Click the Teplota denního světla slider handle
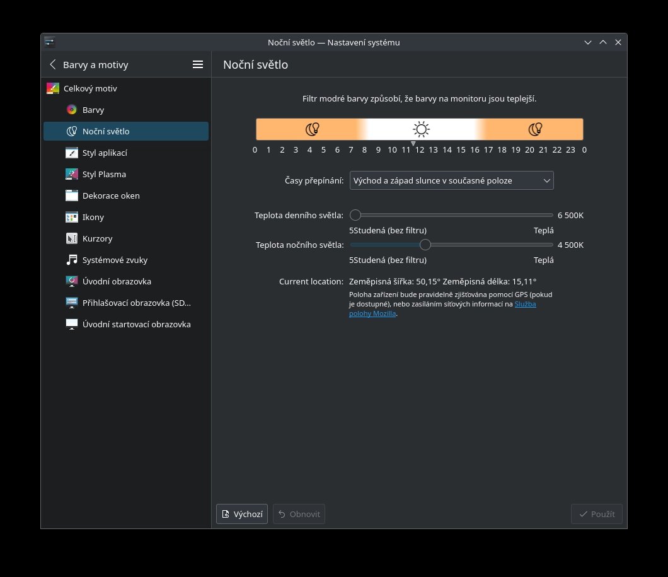 (x=355, y=215)
